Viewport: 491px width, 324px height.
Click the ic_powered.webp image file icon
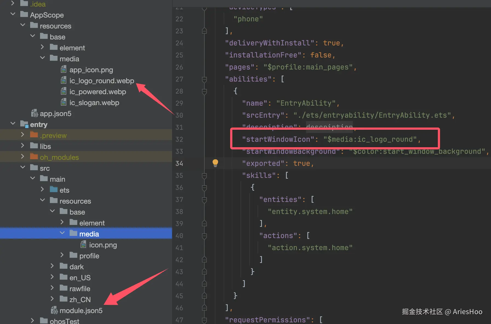(64, 91)
